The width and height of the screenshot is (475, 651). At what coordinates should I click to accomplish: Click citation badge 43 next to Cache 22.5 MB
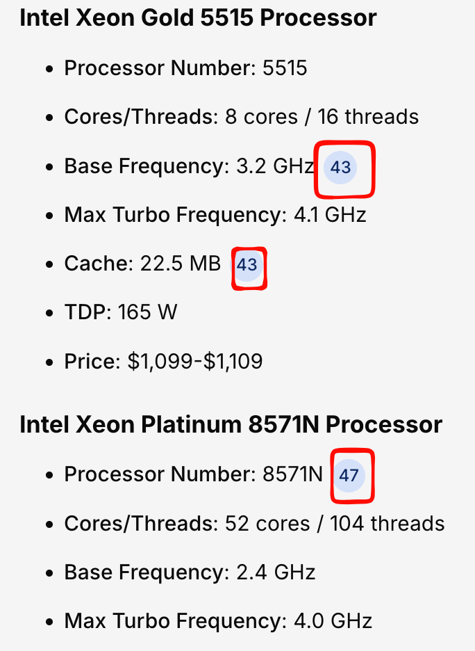[x=247, y=265]
